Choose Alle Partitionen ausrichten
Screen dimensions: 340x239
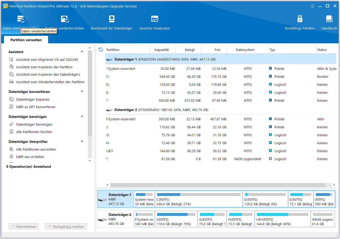pos(36,150)
